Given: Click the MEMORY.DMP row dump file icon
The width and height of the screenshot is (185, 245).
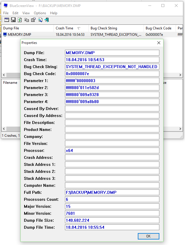Looking at the screenshot, I should (x=5, y=34).
